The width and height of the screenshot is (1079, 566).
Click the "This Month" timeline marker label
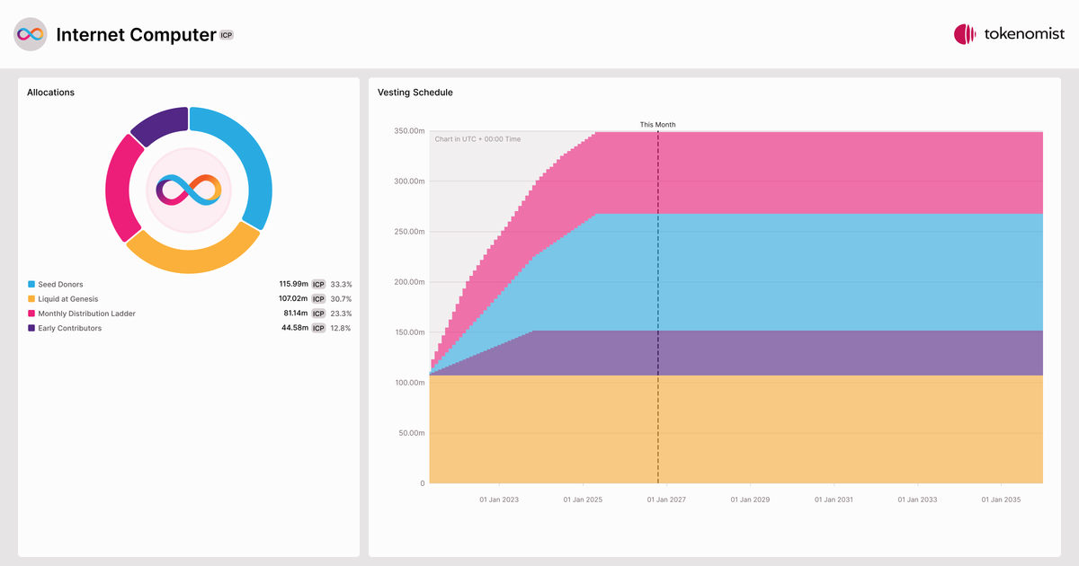657,125
